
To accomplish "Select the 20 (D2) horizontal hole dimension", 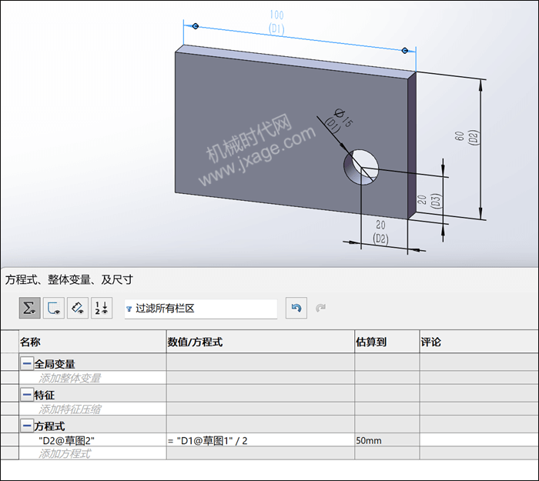I will coord(380,232).
